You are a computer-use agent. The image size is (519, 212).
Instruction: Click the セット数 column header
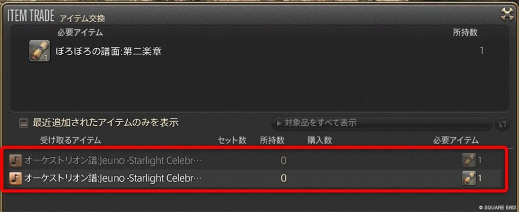(232, 140)
